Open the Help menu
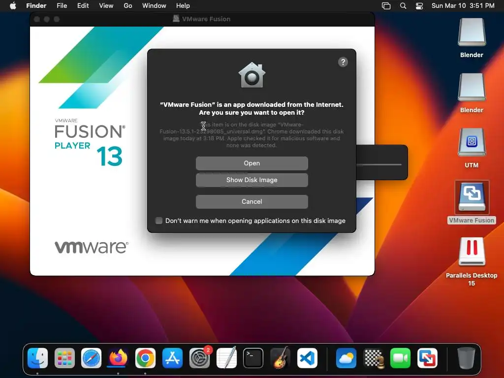The width and height of the screenshot is (504, 378). (183, 6)
